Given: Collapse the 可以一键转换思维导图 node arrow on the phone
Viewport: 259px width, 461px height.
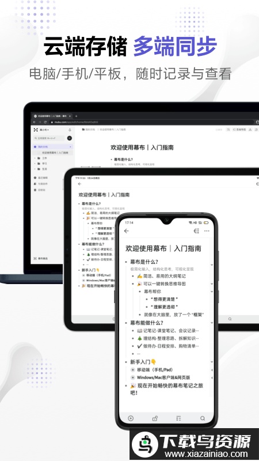Looking at the screenshot, I should pos(212,284).
